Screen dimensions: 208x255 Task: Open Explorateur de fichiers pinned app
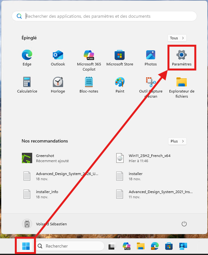point(182,86)
